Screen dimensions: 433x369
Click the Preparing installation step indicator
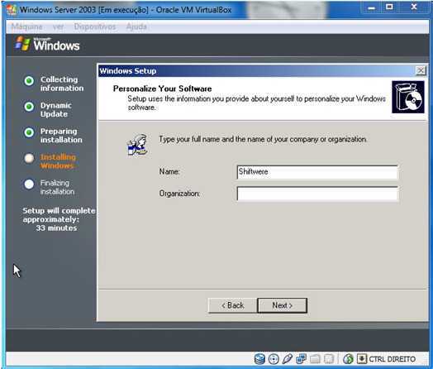point(29,132)
